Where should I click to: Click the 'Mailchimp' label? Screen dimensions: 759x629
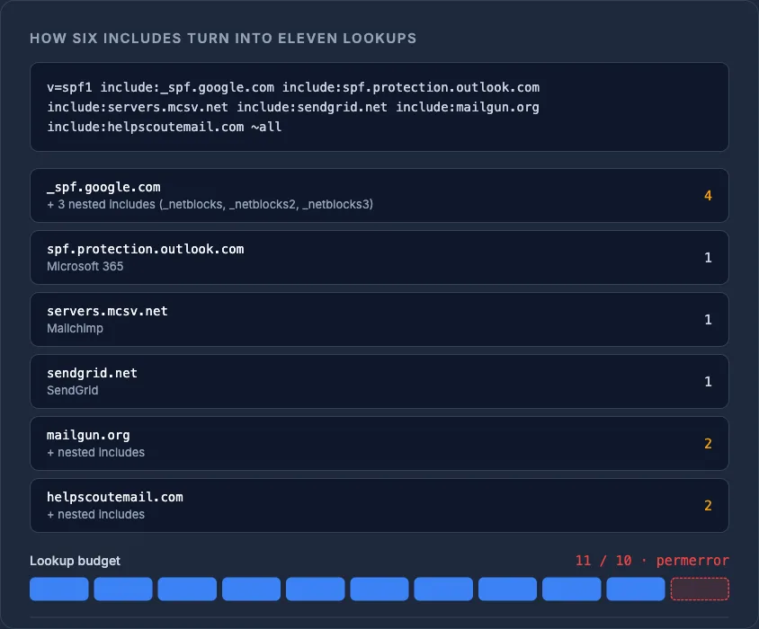pos(75,329)
